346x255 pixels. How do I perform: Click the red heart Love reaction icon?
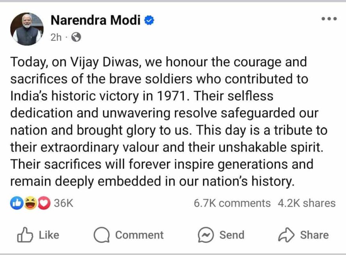tap(44, 203)
